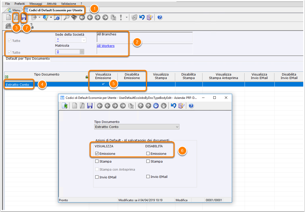Click the Edit pencil icon in main toolbar
Viewport: 305px width, 212px height.
point(16,17)
